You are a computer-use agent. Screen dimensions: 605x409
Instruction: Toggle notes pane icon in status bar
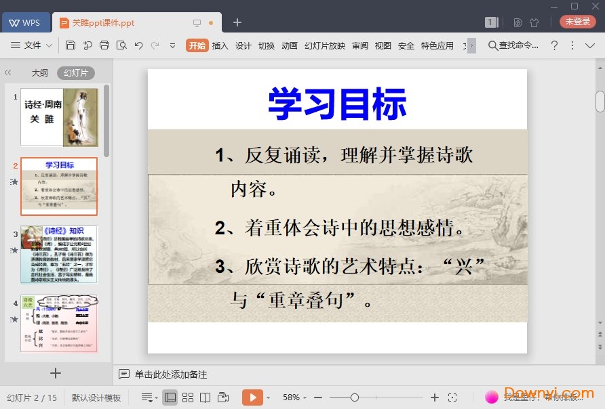[149, 397]
